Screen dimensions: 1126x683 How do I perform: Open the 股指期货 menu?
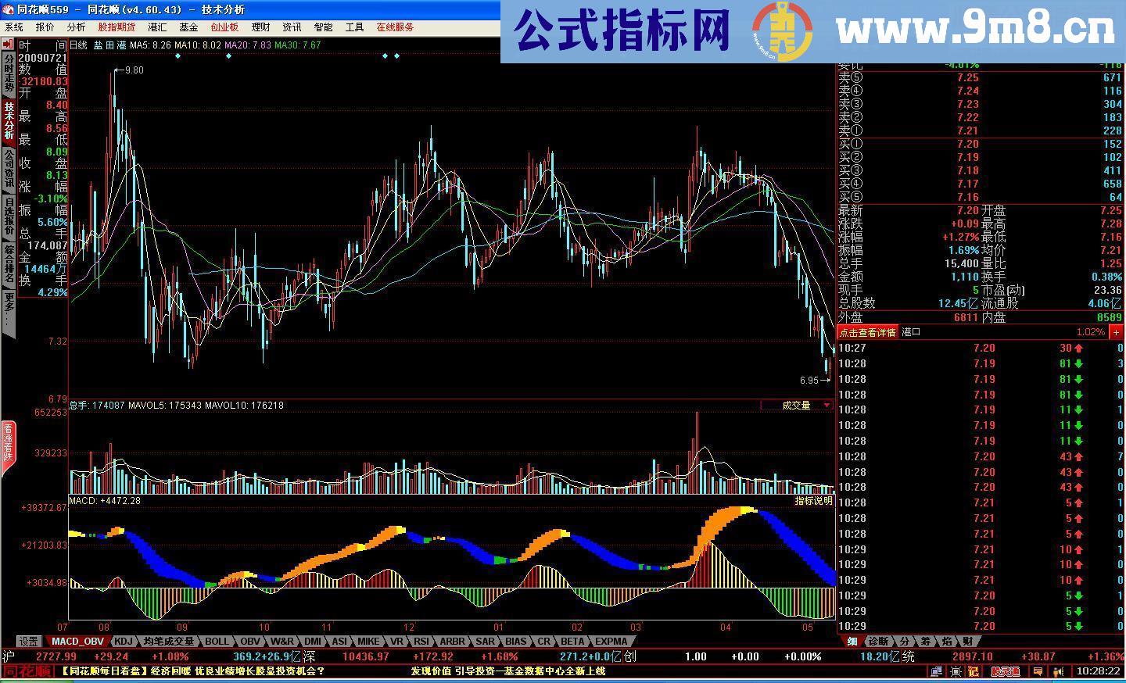pyautogui.click(x=117, y=27)
